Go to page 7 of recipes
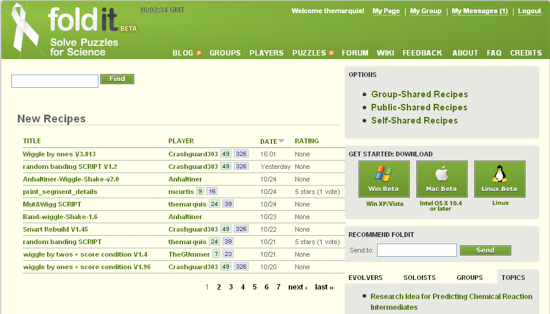550x314 pixels. 279,287
